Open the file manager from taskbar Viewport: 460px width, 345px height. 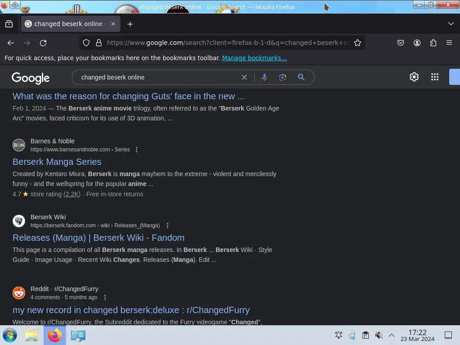pos(31,335)
